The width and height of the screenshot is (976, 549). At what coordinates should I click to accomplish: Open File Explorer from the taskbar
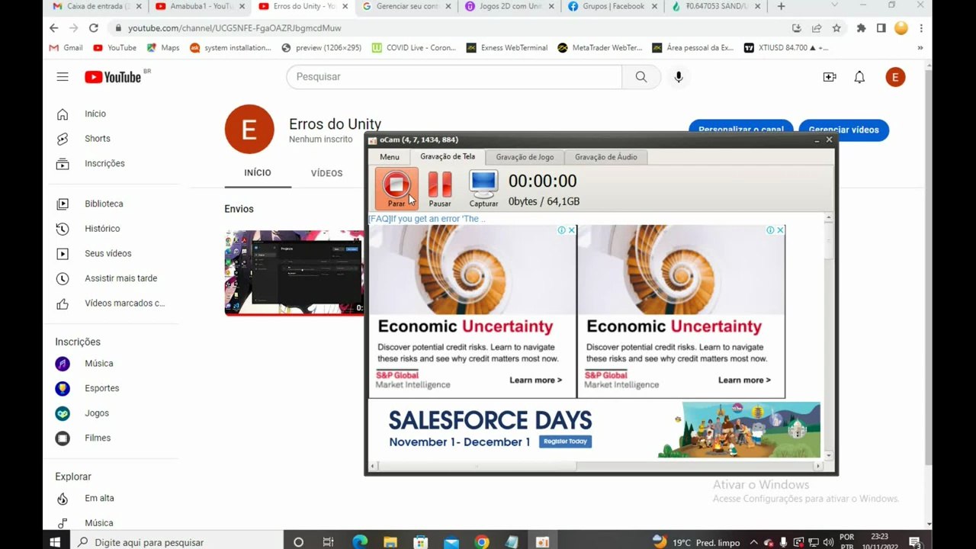coord(390,542)
